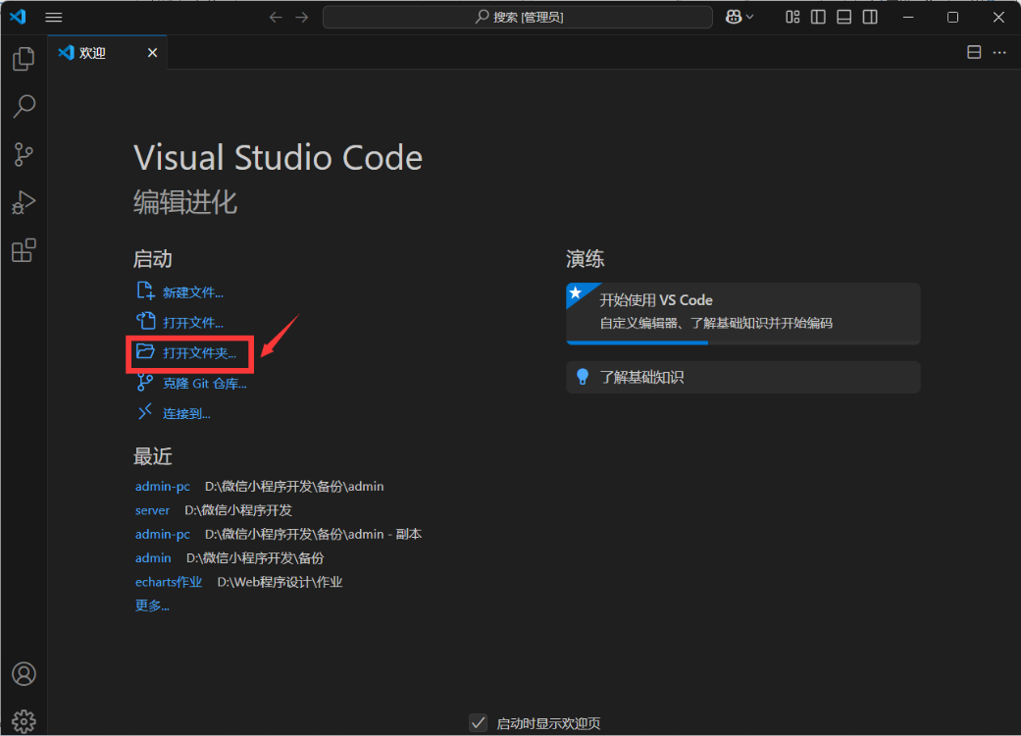The height and width of the screenshot is (736, 1021).
Task: Click the 新建文件 link
Action: (x=193, y=293)
